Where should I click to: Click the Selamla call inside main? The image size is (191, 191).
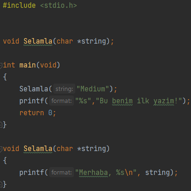(34, 89)
